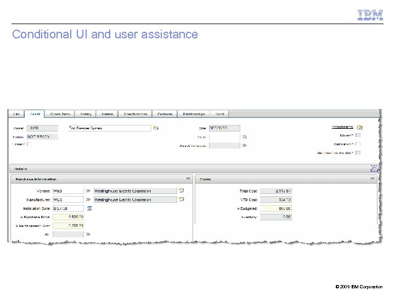This screenshot has width=395, height=296.
Task: Click the Asset number field
Action: (42, 128)
